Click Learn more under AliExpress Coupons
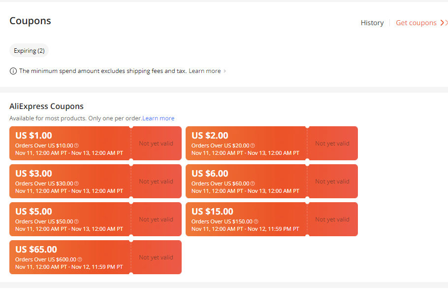Viewport: 448px width, 289px height. pyautogui.click(x=159, y=118)
